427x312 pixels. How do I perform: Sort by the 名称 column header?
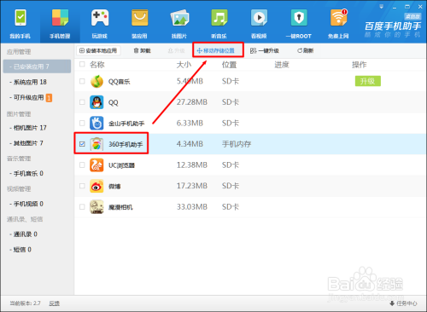(x=97, y=65)
